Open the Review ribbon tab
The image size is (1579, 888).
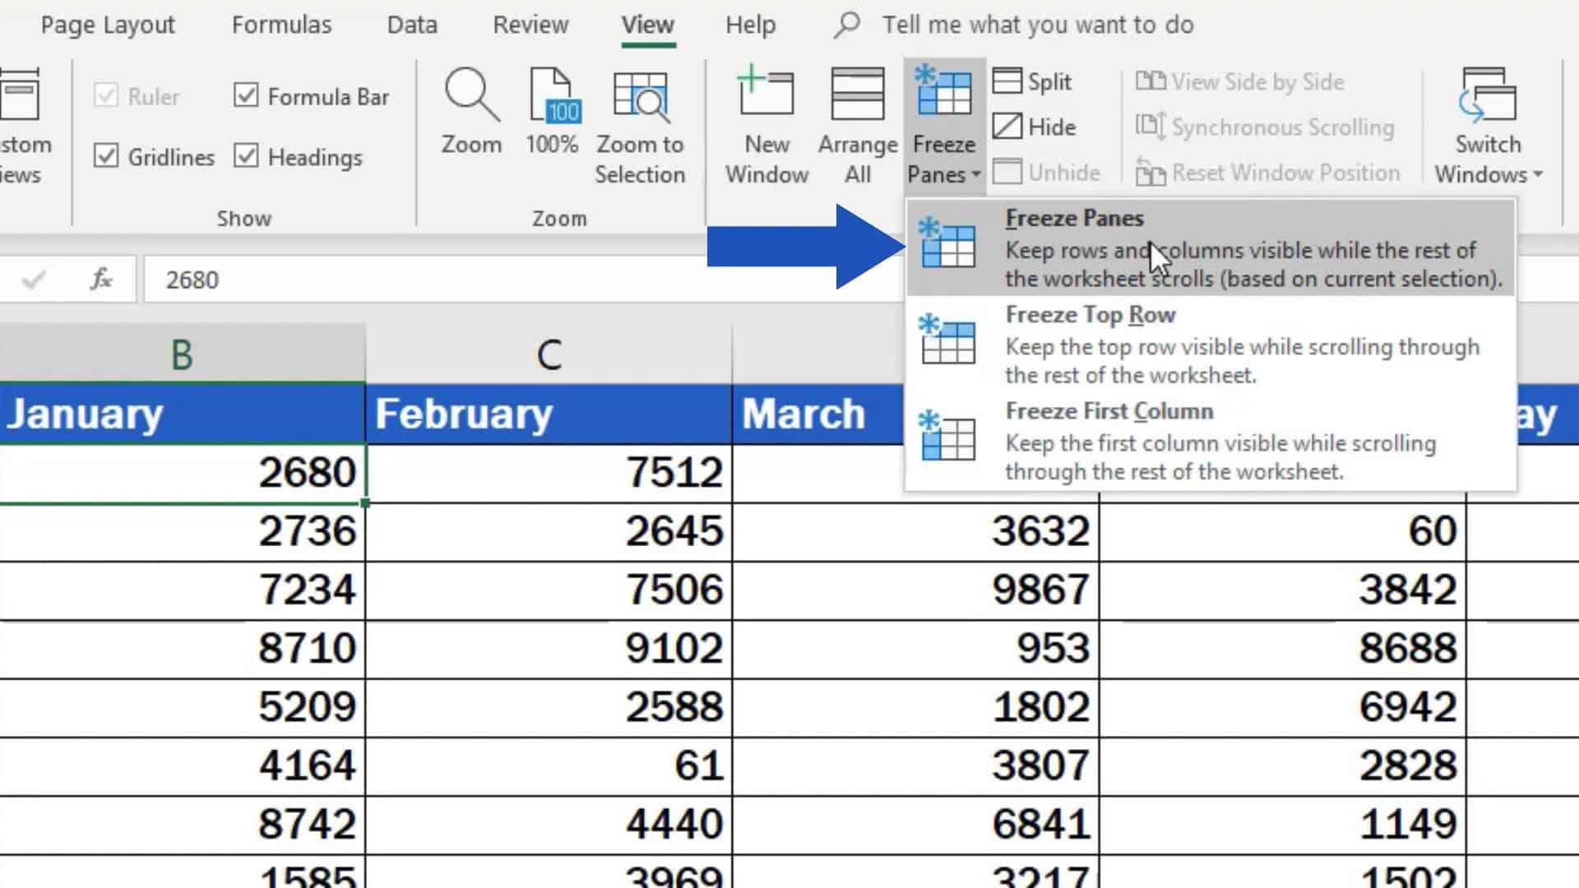tap(530, 25)
